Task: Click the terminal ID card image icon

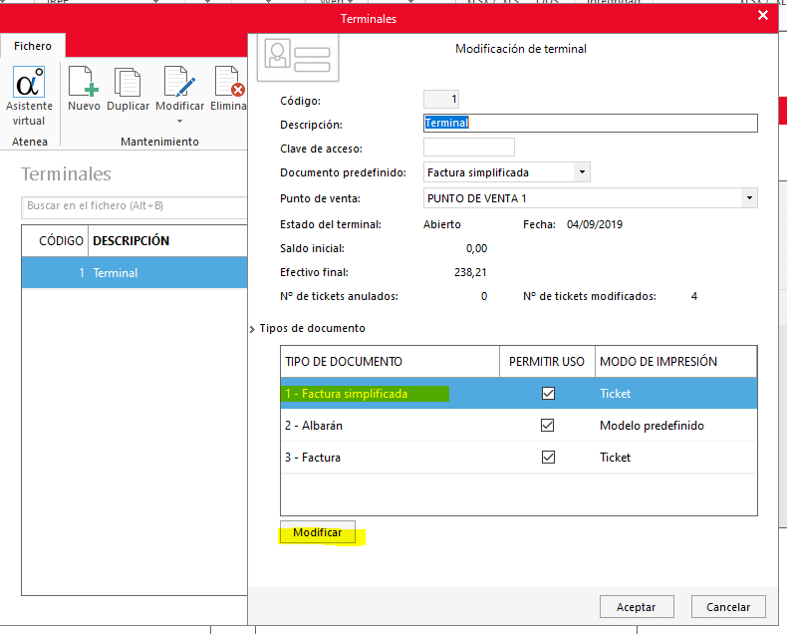Action: click(297, 55)
